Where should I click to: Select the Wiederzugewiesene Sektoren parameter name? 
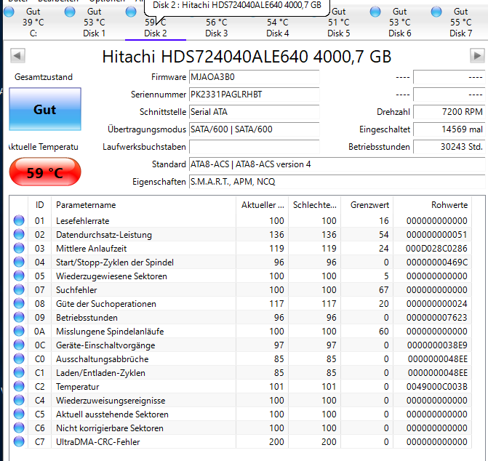[111, 276]
